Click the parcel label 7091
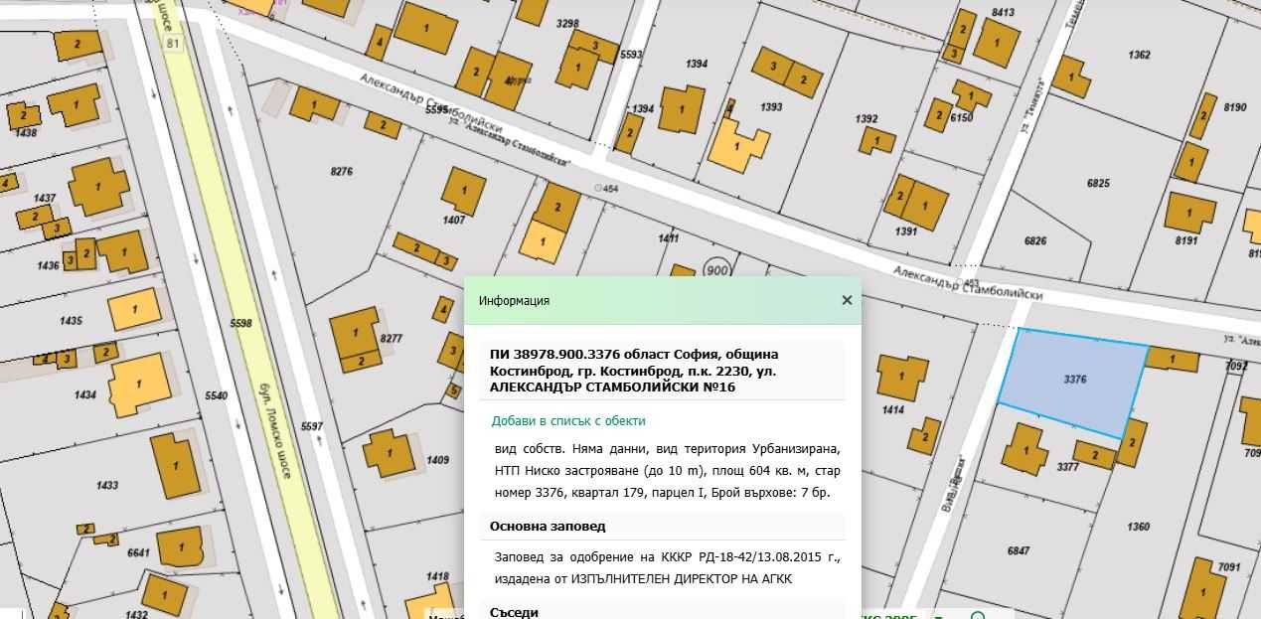This screenshot has width=1261, height=619. click(x=1229, y=567)
